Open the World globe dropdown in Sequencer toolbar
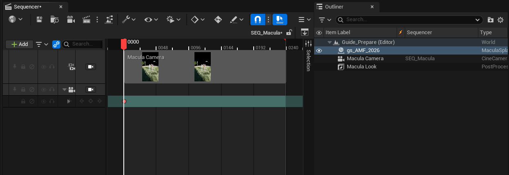Viewport: 509px width, 175px height. [x=15, y=19]
